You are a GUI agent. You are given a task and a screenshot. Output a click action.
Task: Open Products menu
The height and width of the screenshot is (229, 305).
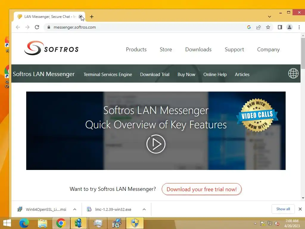136,49
